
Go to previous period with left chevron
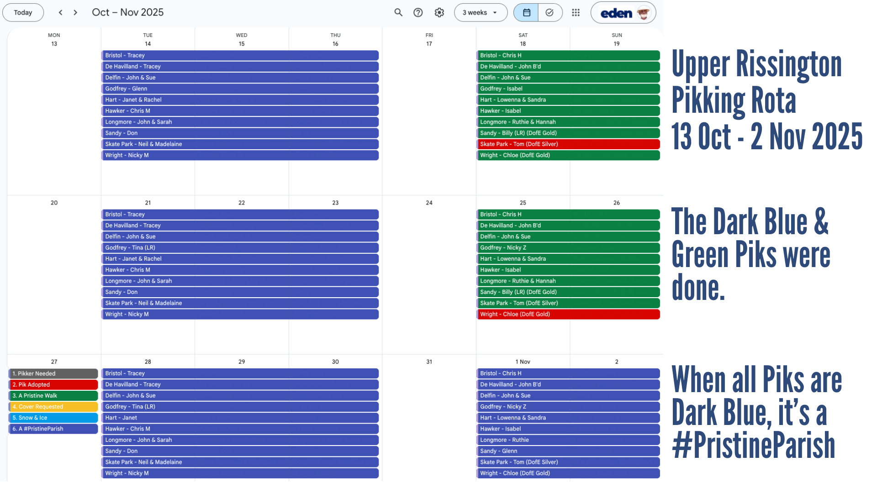(60, 12)
